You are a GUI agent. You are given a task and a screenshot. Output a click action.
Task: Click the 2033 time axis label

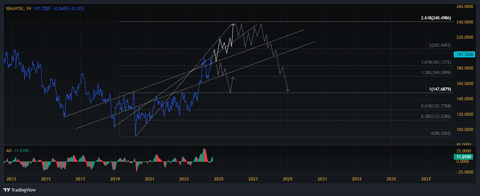[x=357, y=179]
